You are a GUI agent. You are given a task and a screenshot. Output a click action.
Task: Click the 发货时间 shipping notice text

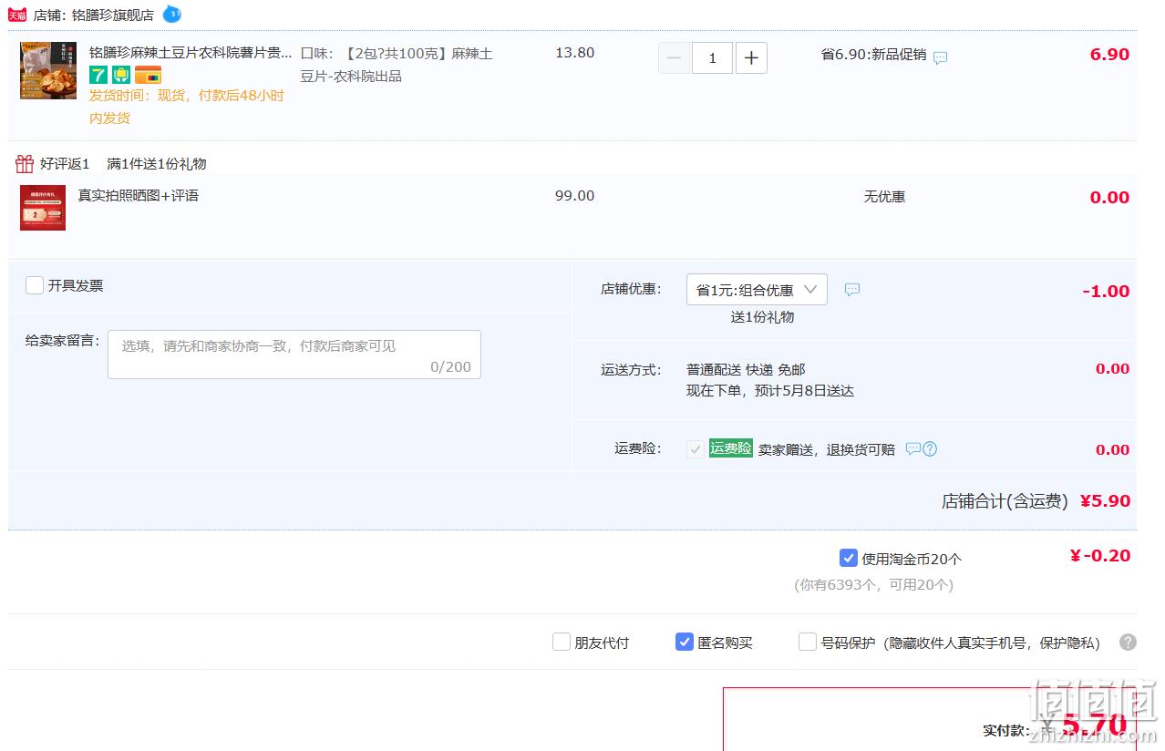click(x=187, y=107)
